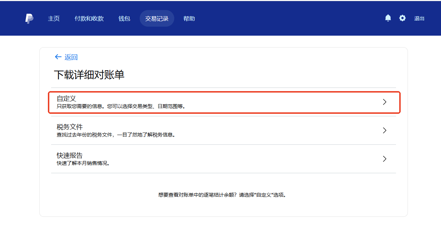Select the 快速报告 option title
The height and width of the screenshot is (233, 441).
[x=70, y=155]
